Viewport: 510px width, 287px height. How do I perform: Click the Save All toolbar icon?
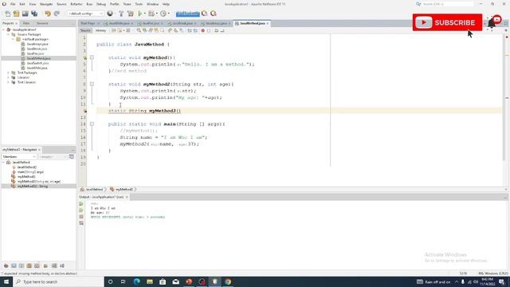pyautogui.click(x=34, y=14)
